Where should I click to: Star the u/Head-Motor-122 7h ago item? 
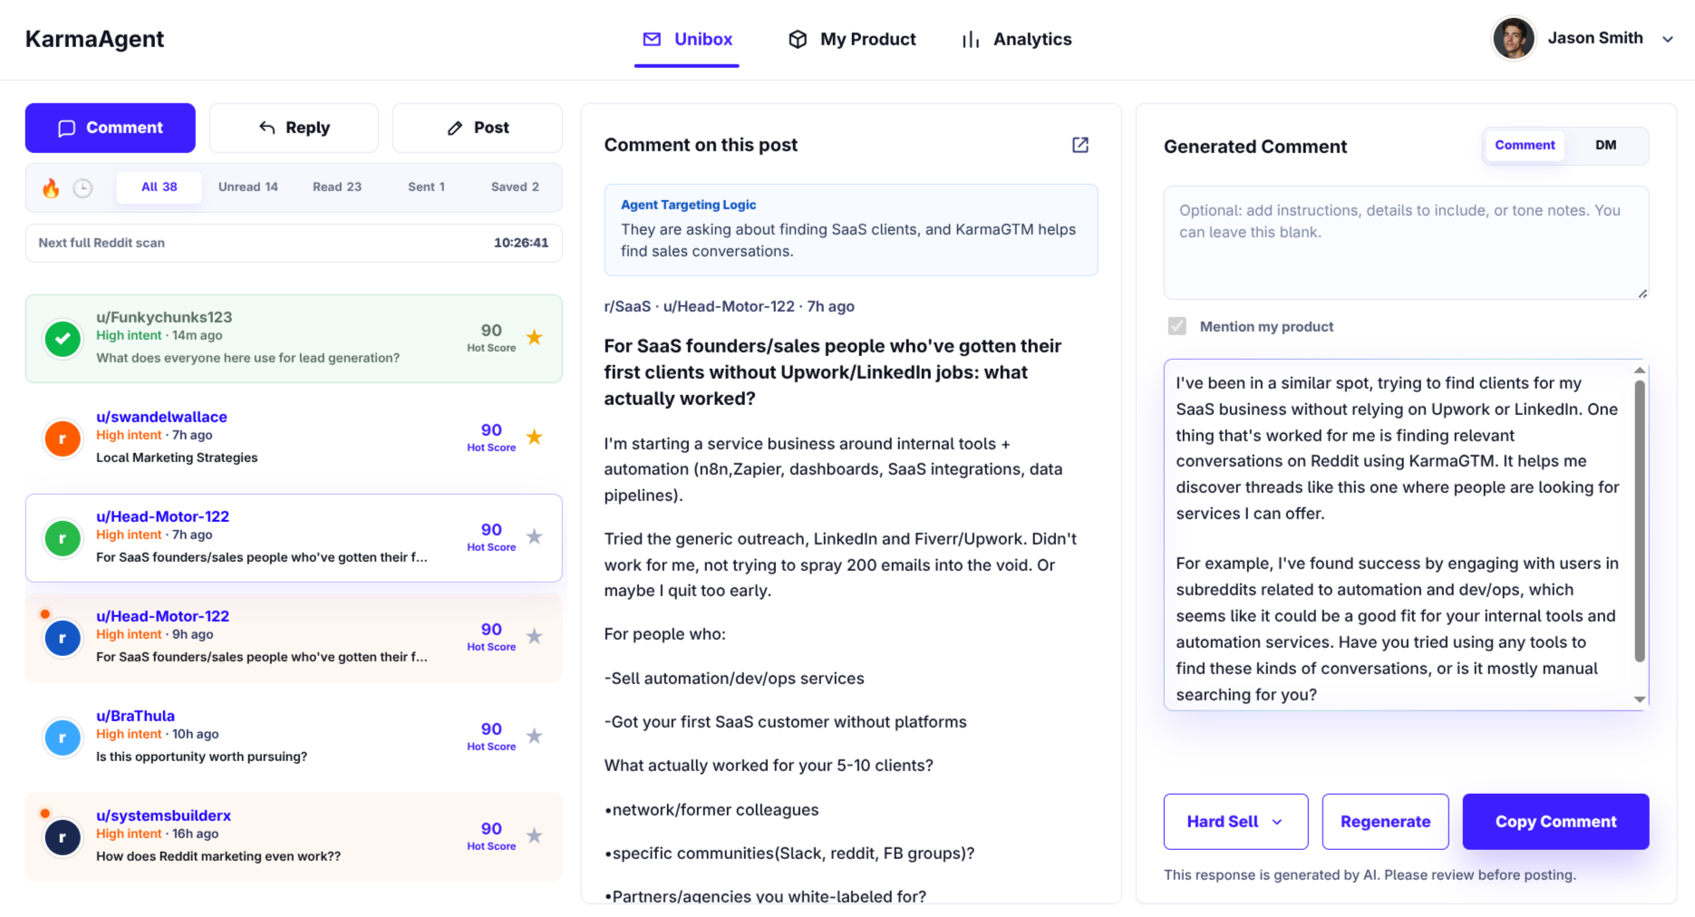point(535,536)
